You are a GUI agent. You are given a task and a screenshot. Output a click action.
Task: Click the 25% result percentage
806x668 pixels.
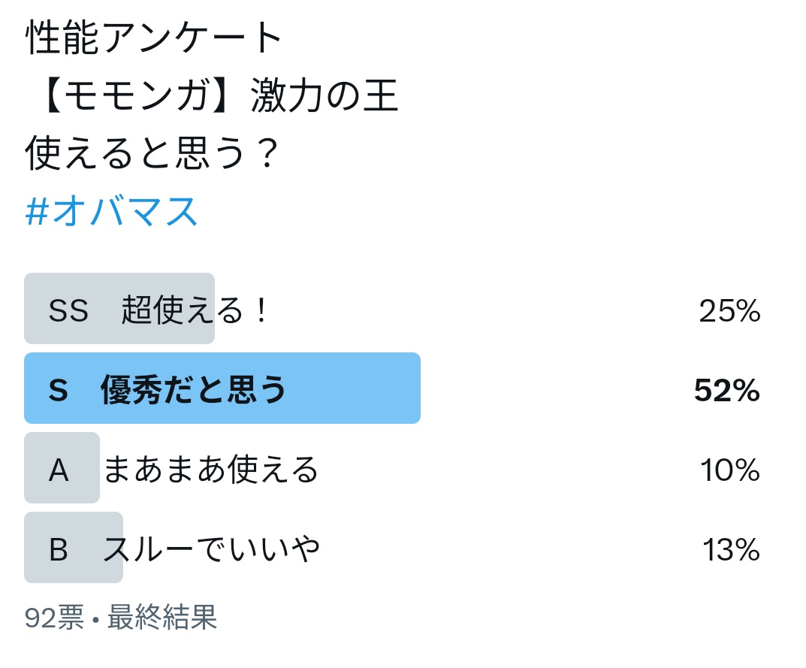729,311
